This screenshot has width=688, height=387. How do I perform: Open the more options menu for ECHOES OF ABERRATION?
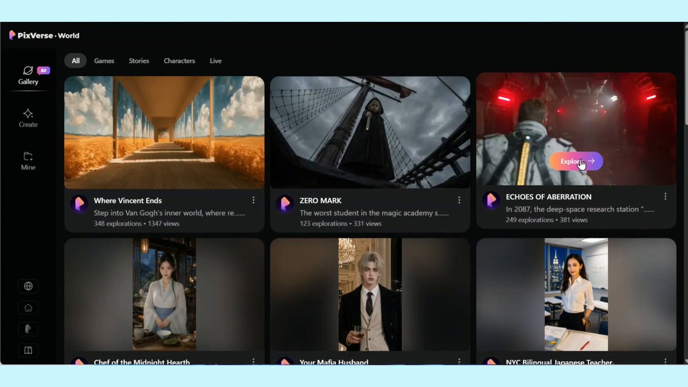[665, 196]
